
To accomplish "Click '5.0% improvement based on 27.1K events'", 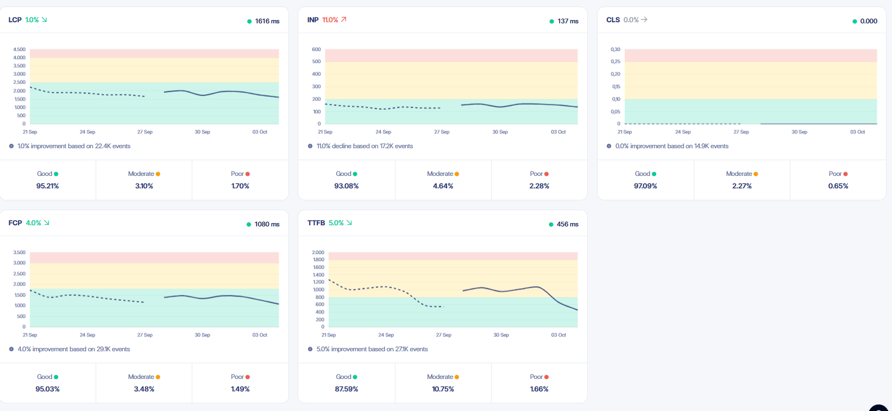I will [x=372, y=349].
